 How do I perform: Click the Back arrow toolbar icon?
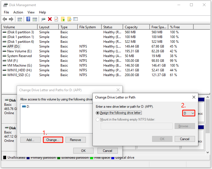pyautogui.click(x=5, y=19)
